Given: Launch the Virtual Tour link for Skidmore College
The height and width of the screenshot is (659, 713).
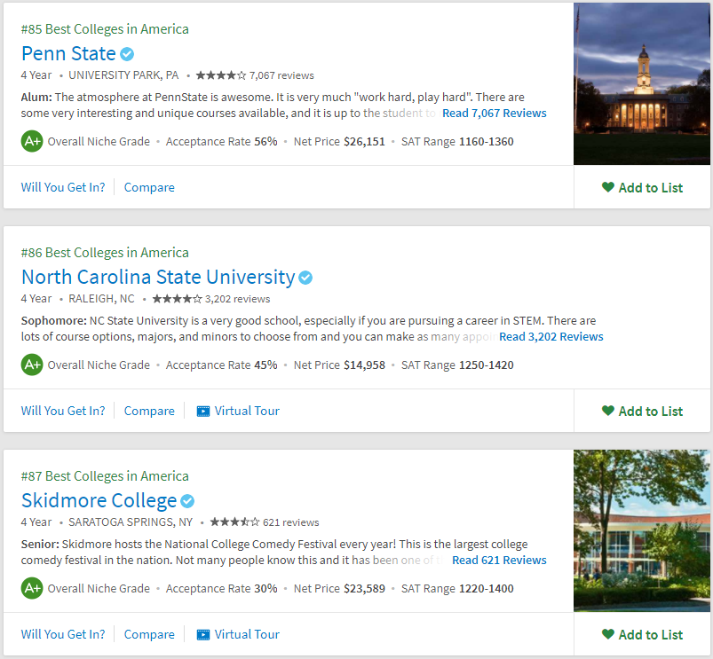Looking at the screenshot, I should click(x=247, y=634).
